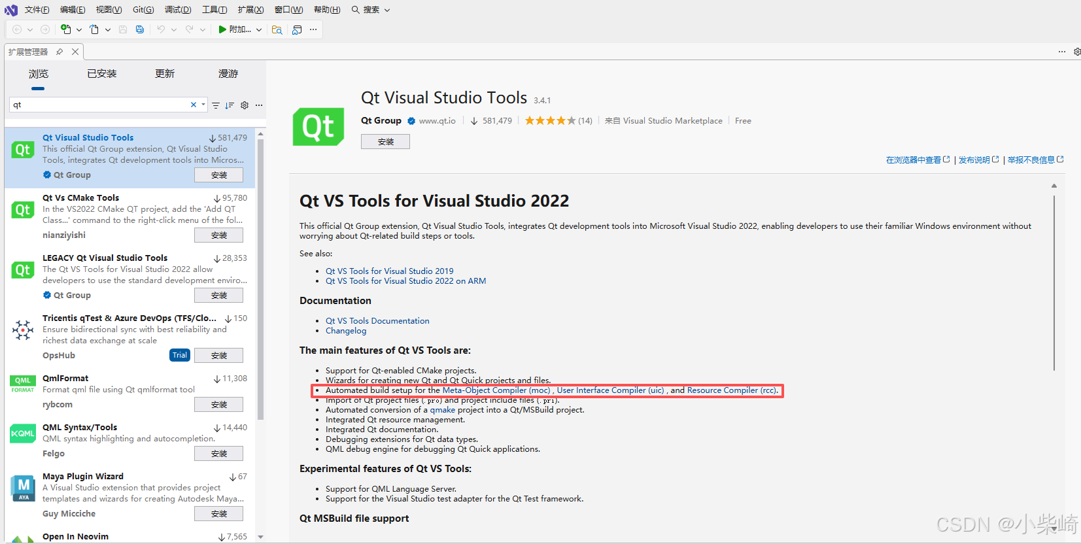Expand the Redo history dropdown
Screen dimensions: 1081x544
tap(203, 29)
